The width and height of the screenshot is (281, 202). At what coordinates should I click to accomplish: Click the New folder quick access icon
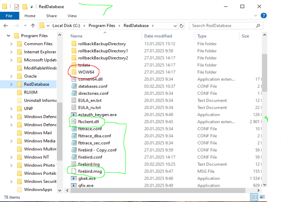tap(25, 7)
